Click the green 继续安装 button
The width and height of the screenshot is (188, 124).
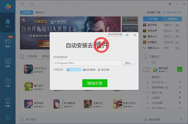tap(95, 83)
